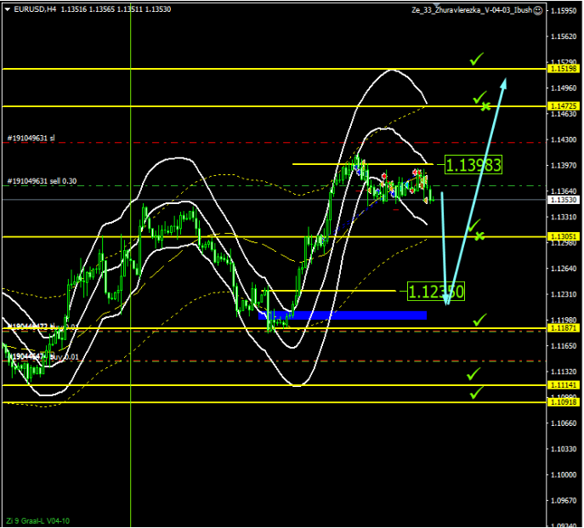Select the #191049631 sl stop loss label
The height and width of the screenshot is (528, 584).
click(31, 138)
